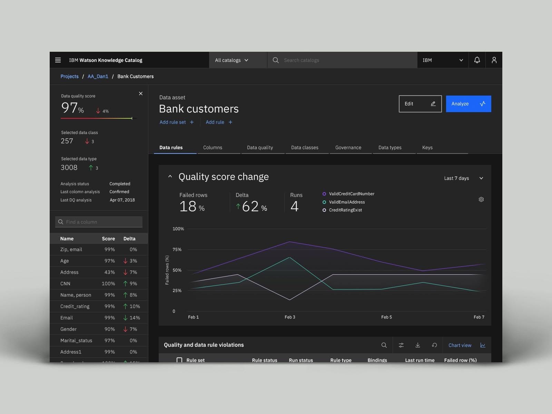Open the Governance tab
The width and height of the screenshot is (552, 414).
(348, 147)
